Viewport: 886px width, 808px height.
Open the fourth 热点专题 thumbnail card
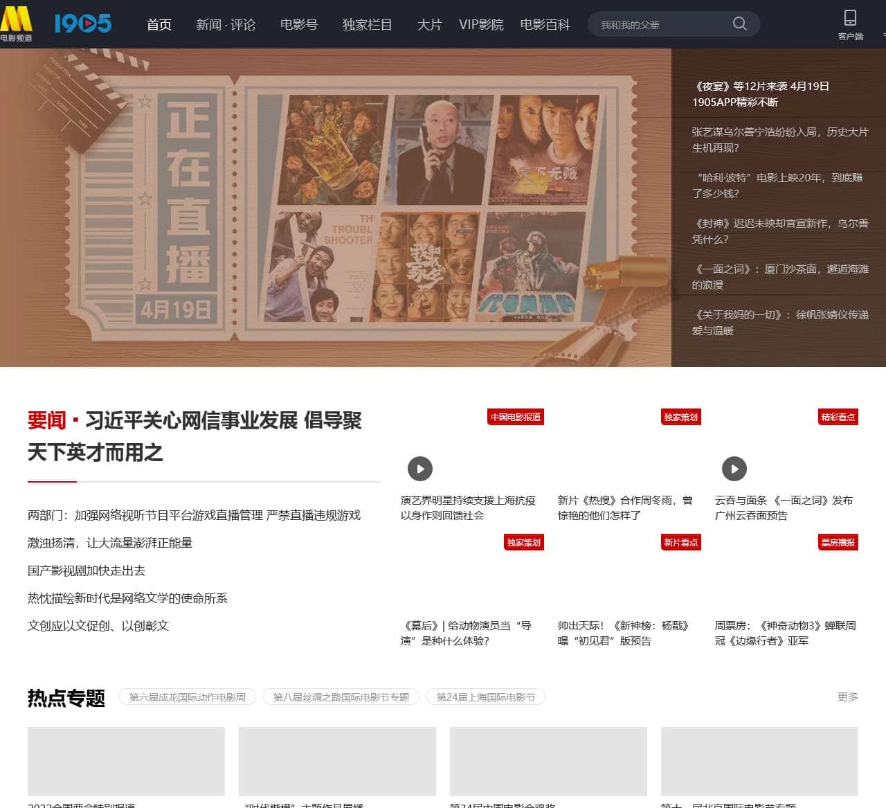[759, 762]
